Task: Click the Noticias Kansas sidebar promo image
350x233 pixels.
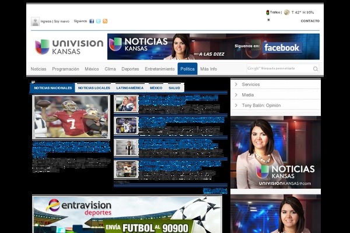Action: tap(275, 152)
